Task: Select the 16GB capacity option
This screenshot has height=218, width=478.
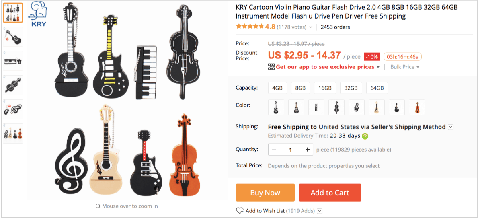Action: (325, 88)
